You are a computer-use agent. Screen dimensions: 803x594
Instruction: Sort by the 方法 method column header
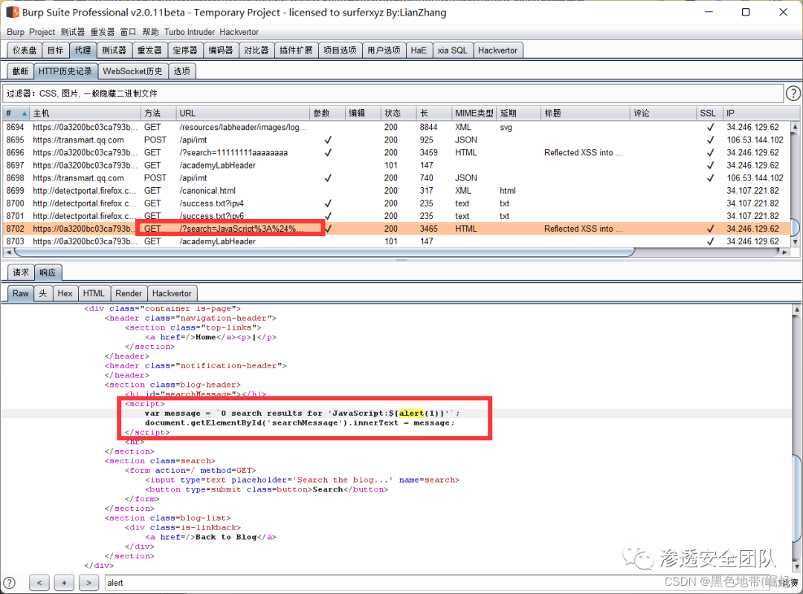(158, 113)
